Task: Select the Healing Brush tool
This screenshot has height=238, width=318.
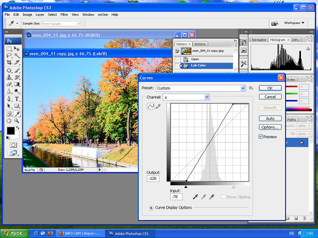Action: pos(9,71)
